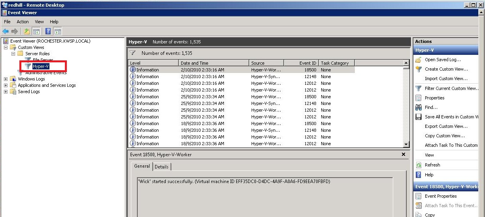The image size is (485, 217).
Task: Sort by the Level column header
Action: (153, 63)
